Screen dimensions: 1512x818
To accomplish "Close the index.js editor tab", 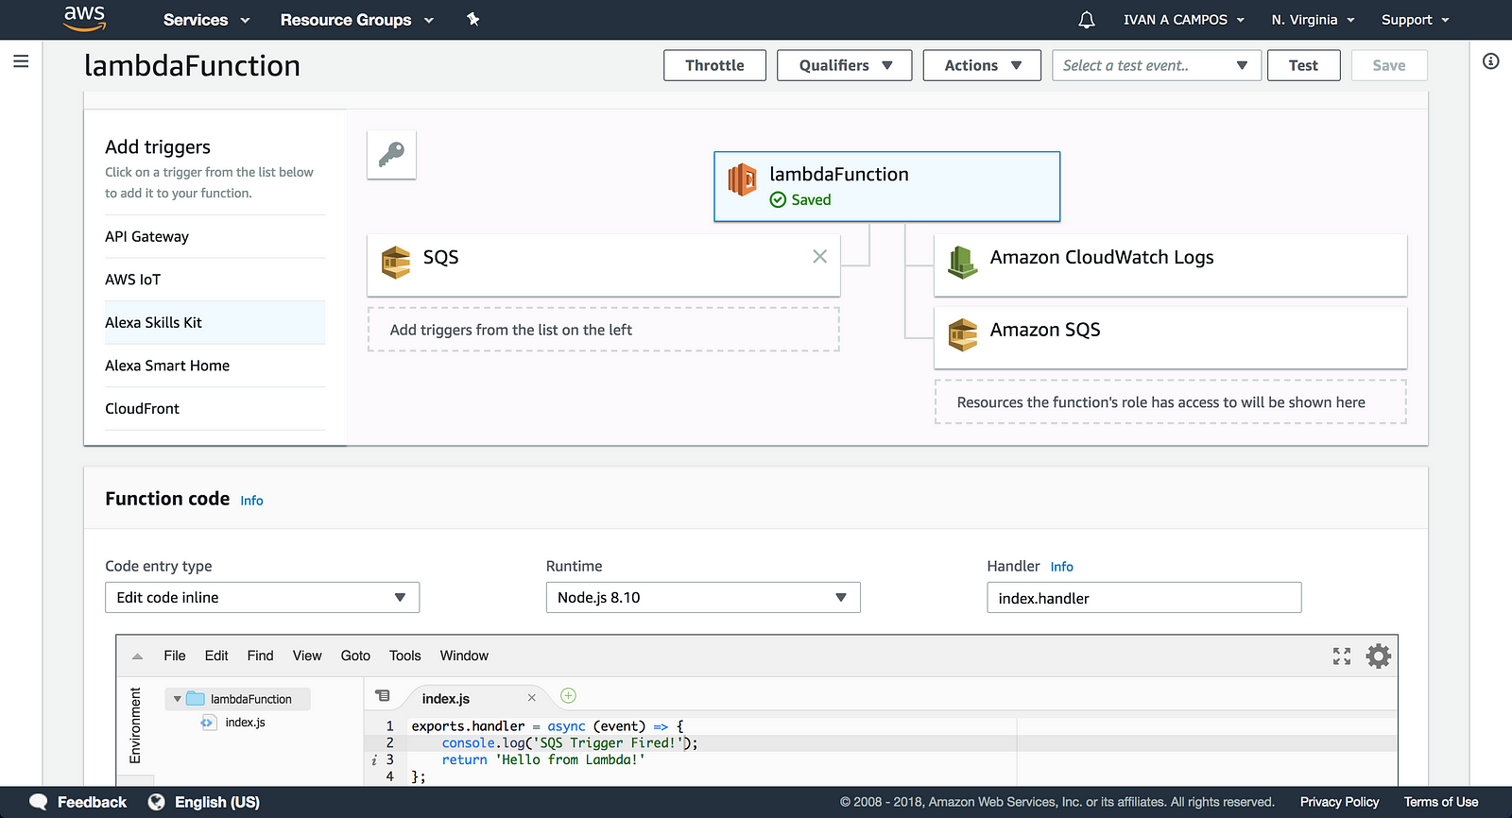I will (x=532, y=698).
